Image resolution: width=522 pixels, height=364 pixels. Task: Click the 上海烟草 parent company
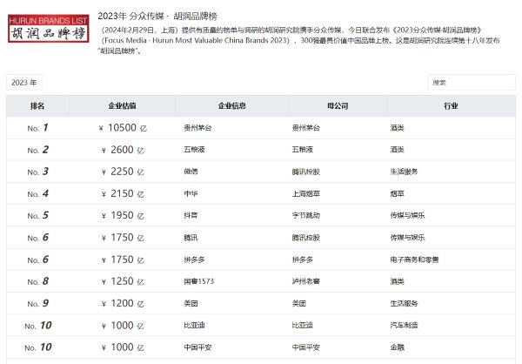coord(306,193)
